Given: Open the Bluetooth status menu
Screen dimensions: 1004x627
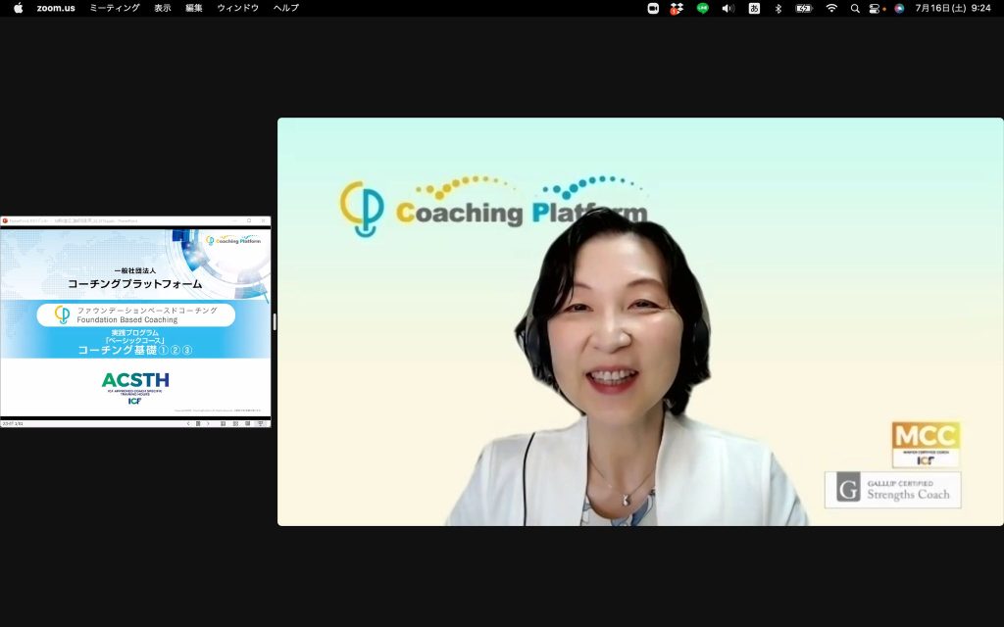Looking at the screenshot, I should point(778,8).
